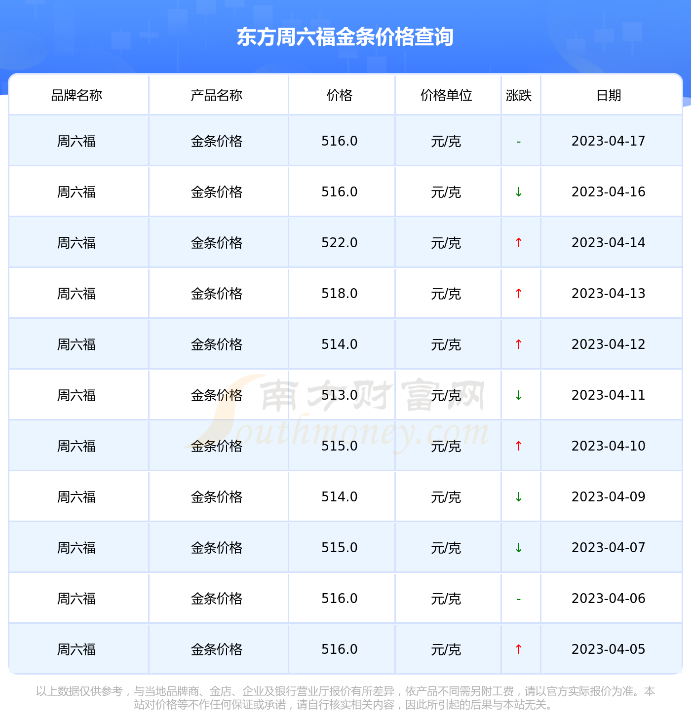Click the green down arrow for 2023-04-16
The width and height of the screenshot is (691, 718).
pyautogui.click(x=519, y=192)
